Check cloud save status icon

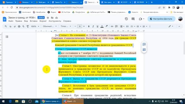[57, 18]
